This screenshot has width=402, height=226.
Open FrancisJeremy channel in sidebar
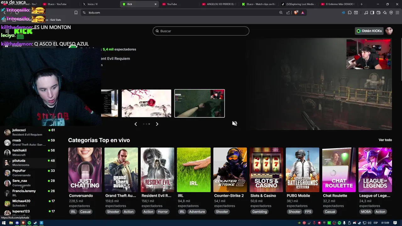(30, 193)
